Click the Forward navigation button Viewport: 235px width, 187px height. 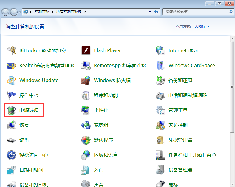(14, 12)
